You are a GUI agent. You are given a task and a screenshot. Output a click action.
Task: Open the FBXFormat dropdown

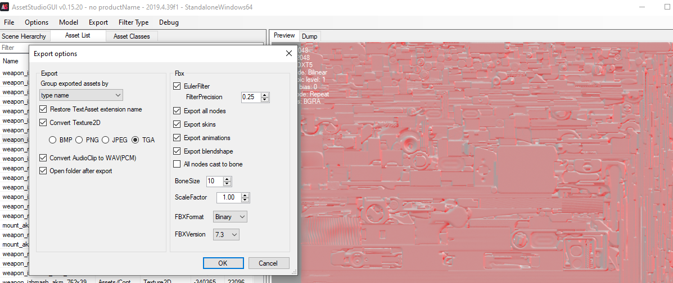230,217
